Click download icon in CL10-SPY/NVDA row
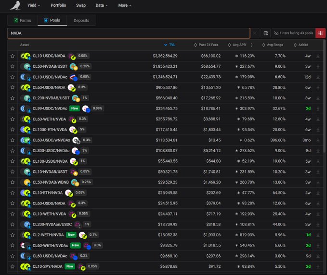This screenshot has width=327, height=275. [x=318, y=266]
